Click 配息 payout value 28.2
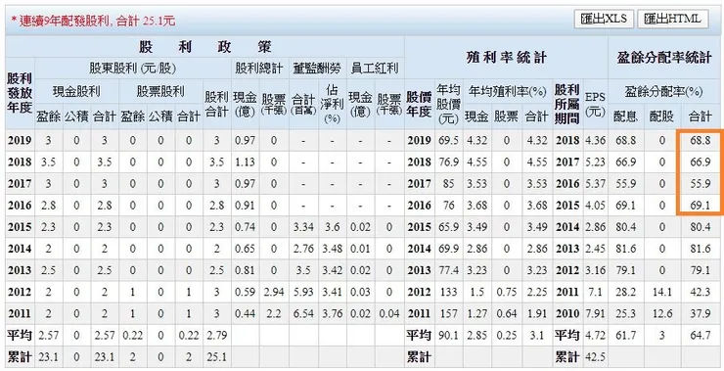Viewport: 724px width, 371px height. (625, 292)
